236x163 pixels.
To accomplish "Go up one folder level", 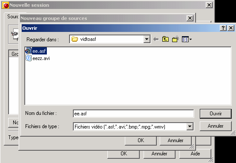I will coord(165,39).
